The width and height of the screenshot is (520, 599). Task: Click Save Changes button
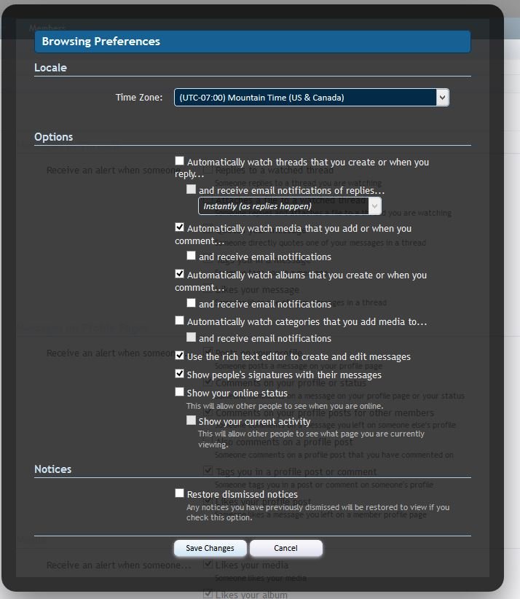[x=210, y=548]
